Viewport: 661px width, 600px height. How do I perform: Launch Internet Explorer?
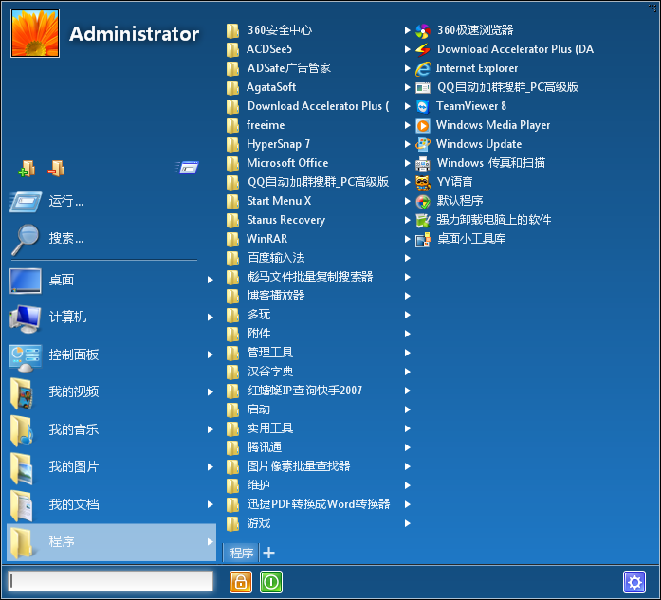point(467,68)
